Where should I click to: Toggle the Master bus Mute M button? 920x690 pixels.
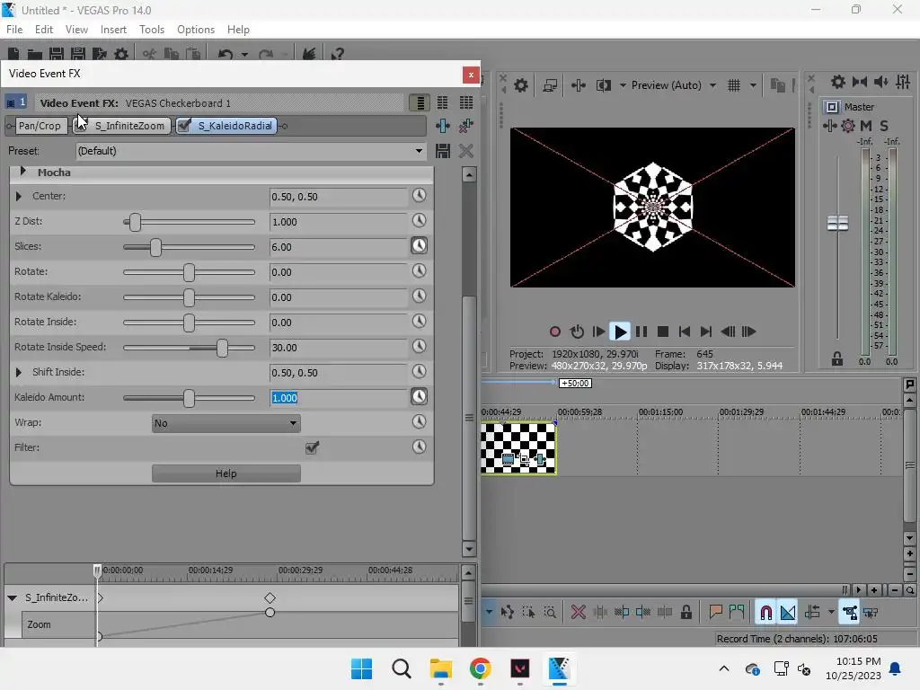866,126
